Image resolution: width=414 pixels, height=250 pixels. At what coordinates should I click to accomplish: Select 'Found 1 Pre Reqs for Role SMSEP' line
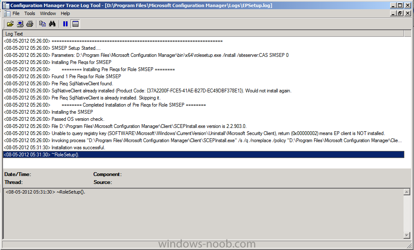[x=203, y=77]
